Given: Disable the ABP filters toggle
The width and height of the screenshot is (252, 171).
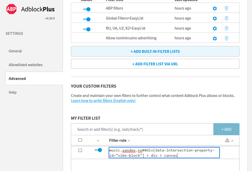Looking at the screenshot, I should pos(87,9).
